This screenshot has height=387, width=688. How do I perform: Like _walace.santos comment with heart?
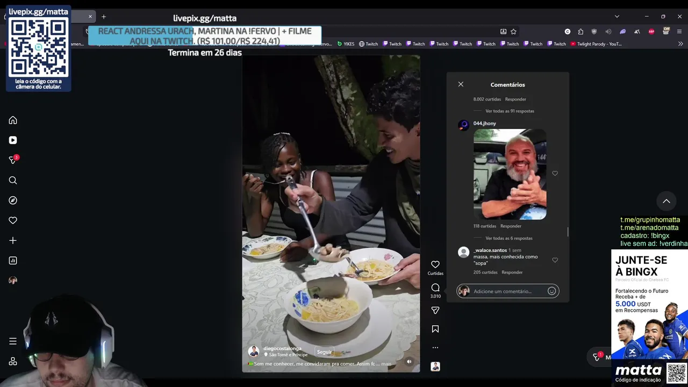pos(555,260)
